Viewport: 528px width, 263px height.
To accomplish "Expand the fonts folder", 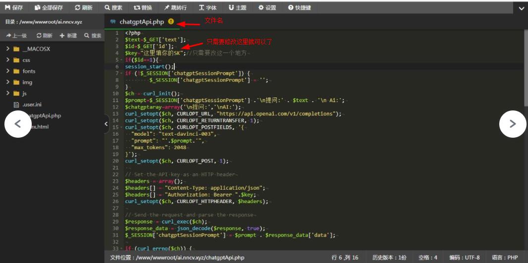I will click(x=8, y=71).
